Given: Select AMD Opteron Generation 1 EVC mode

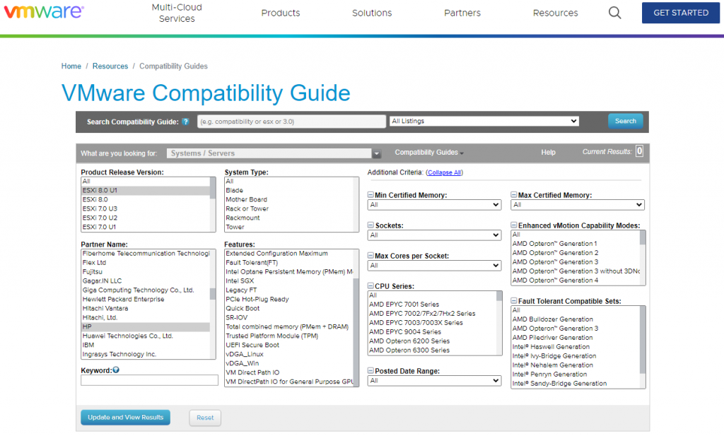Looking at the screenshot, I should coord(576,244).
